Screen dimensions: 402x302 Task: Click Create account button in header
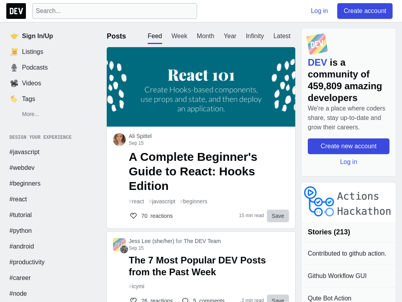click(365, 11)
